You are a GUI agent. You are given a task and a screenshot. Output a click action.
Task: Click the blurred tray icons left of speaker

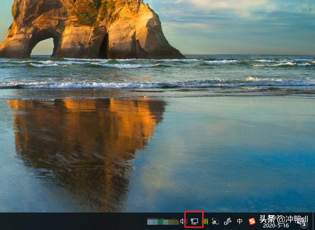pyautogui.click(x=162, y=222)
